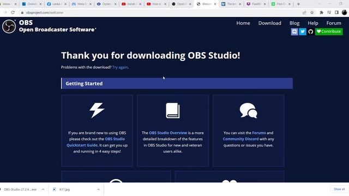This screenshot has height=196, width=349.
Task: Click the Try again download link
Action: pyautogui.click(x=120, y=67)
